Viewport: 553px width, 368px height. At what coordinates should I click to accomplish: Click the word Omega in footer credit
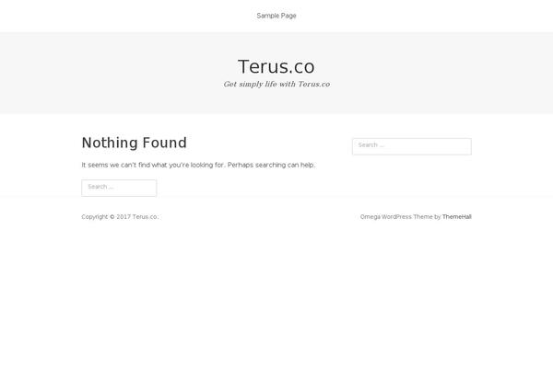click(x=370, y=216)
